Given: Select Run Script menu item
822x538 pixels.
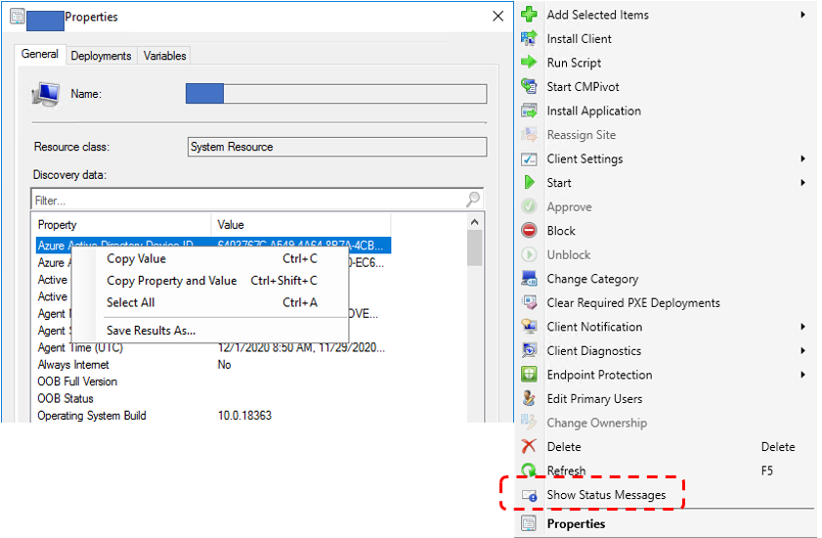Looking at the screenshot, I should (574, 63).
